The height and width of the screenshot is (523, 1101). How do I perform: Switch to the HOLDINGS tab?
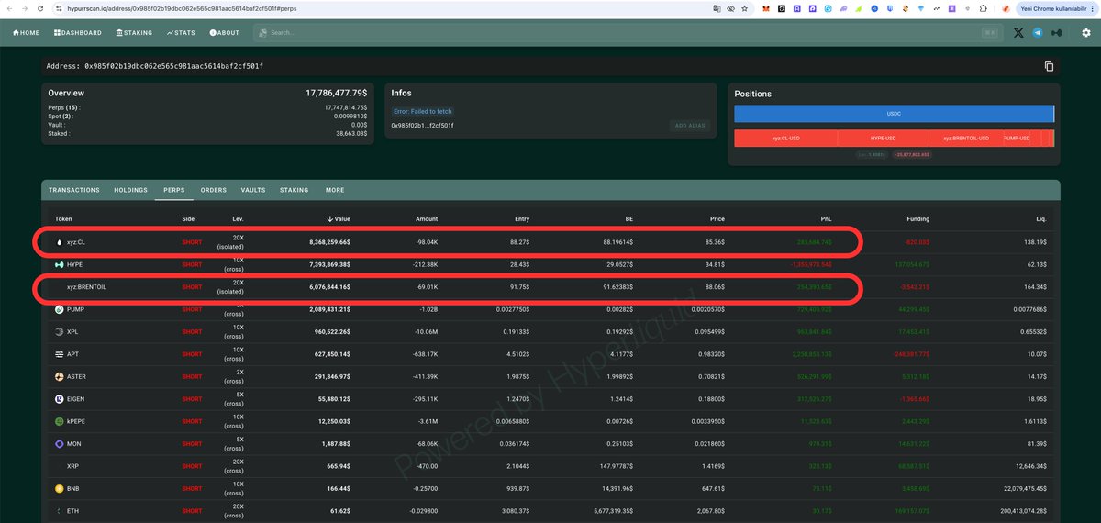pyautogui.click(x=130, y=190)
